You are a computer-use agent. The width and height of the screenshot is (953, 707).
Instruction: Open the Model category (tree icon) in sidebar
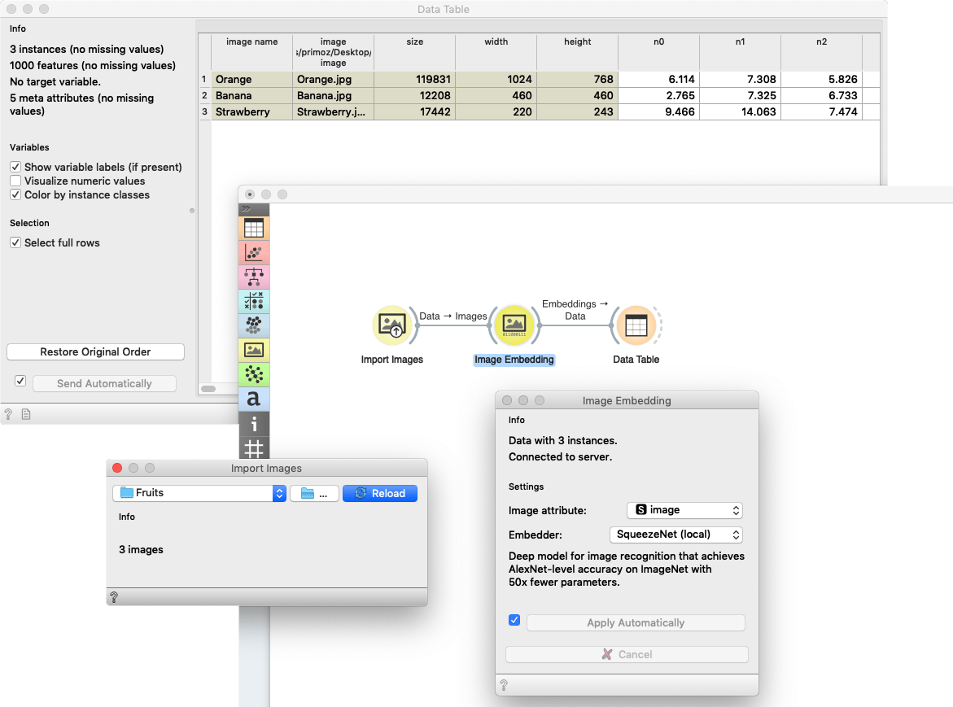pyautogui.click(x=253, y=277)
